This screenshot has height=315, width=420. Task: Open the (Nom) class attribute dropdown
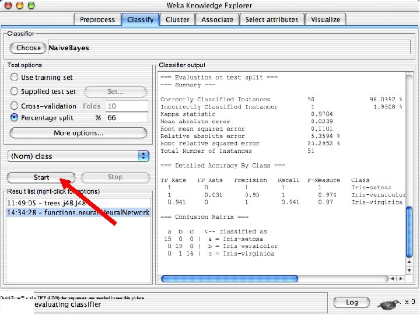[78, 156]
